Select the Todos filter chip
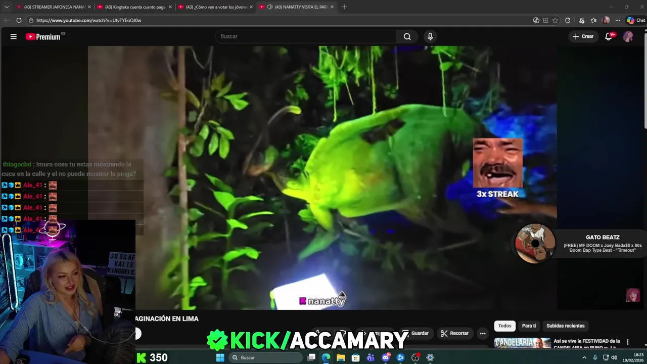This screenshot has height=364, width=647. coord(504,326)
